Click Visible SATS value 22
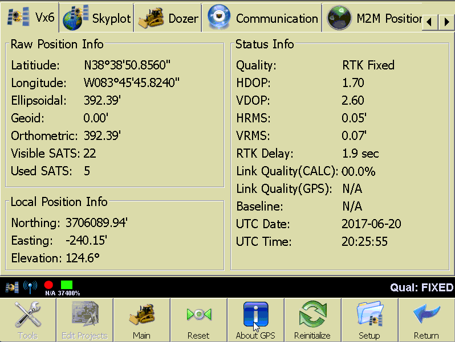 click(x=90, y=154)
